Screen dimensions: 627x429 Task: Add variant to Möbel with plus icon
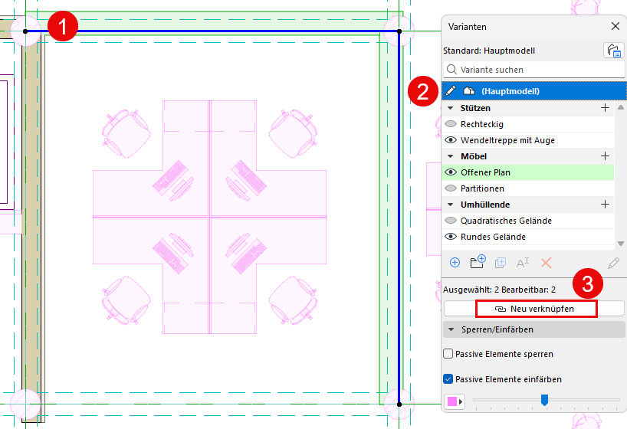[x=605, y=156]
